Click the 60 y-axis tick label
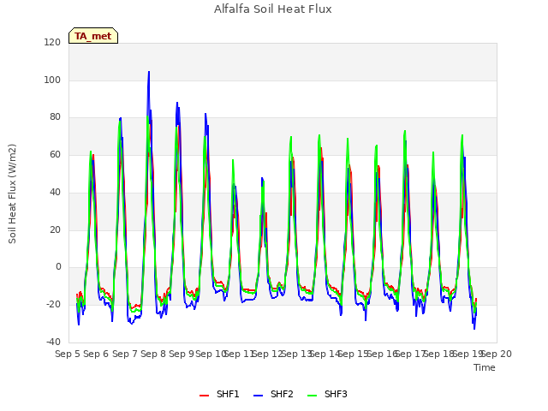Viewport: 548px width, 411px height. click(x=55, y=154)
